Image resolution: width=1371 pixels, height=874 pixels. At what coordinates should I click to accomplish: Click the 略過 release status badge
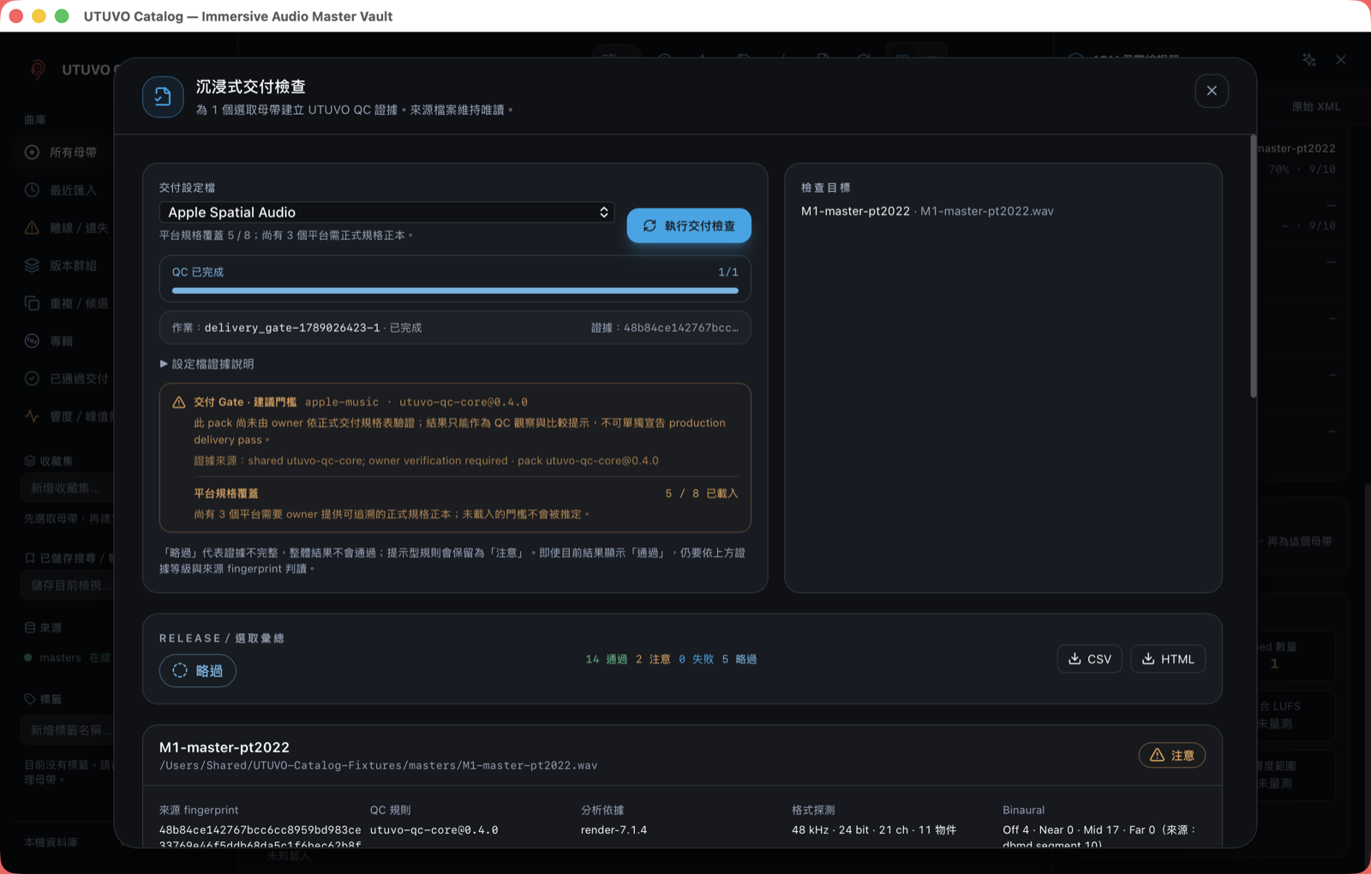(198, 670)
